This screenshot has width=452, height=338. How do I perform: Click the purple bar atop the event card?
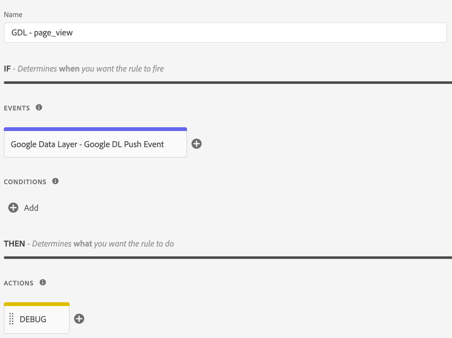[x=95, y=128]
